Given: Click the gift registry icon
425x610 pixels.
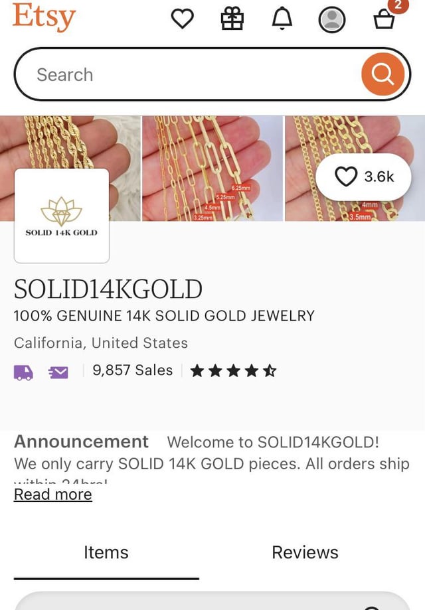Looking at the screenshot, I should pos(232,19).
